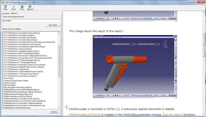Open the CAADmuLabel.CATScript link
Viewport: 206px width, 117px height.
[85, 114]
